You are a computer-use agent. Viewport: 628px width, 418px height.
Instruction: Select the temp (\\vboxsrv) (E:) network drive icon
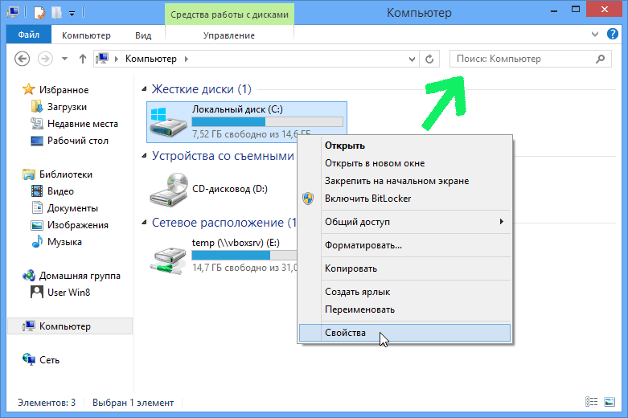click(x=168, y=260)
